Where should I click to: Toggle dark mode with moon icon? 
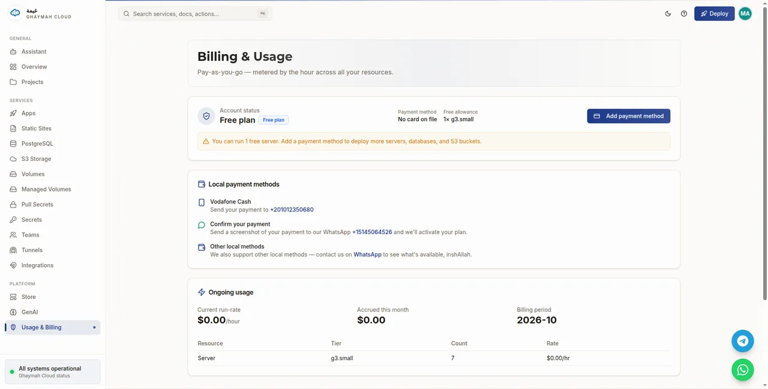668,14
